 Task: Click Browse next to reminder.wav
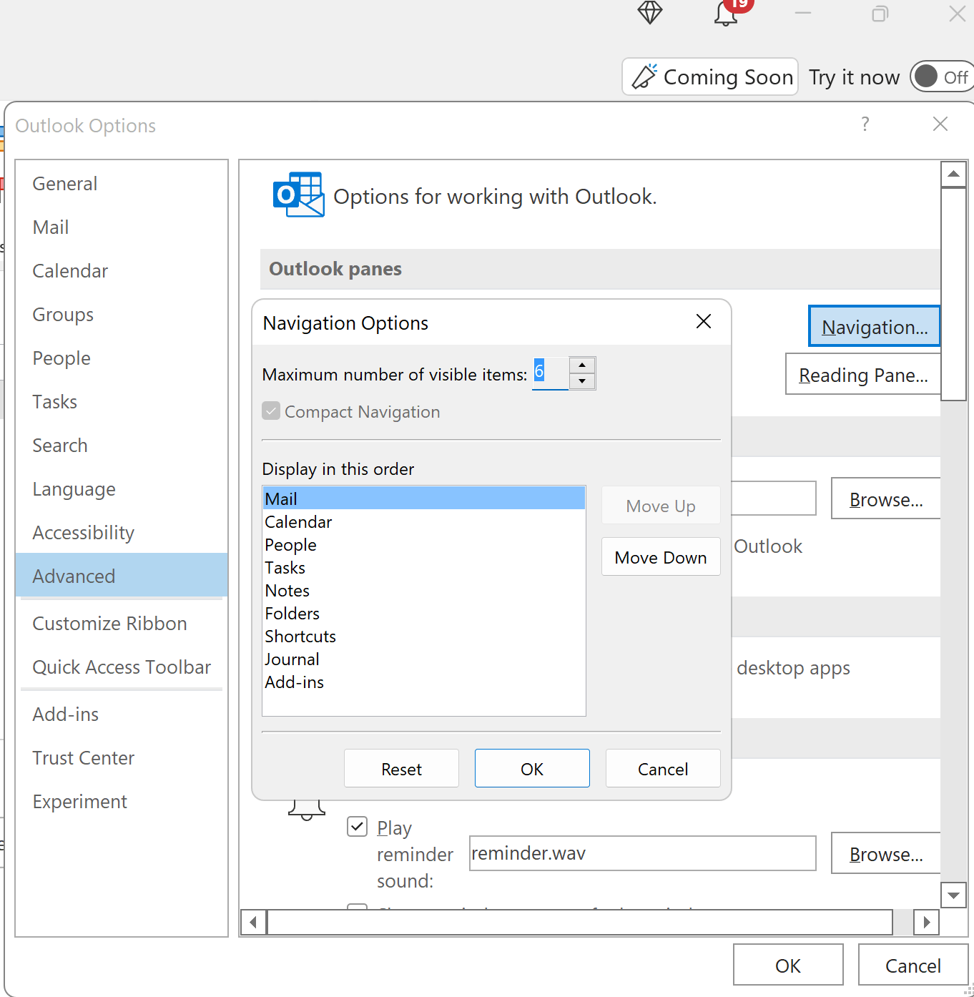tap(886, 853)
